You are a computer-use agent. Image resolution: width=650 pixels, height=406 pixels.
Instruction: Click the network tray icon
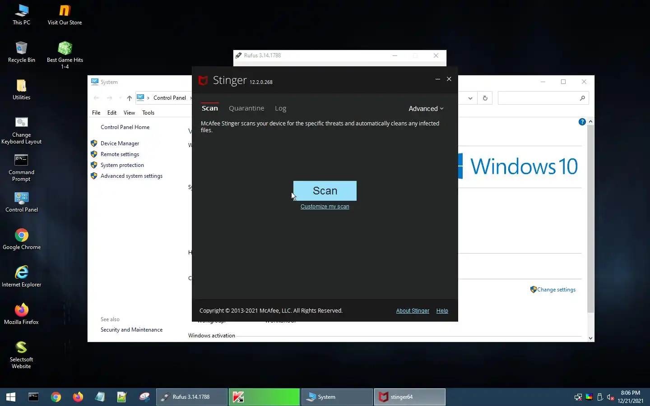pos(578,397)
